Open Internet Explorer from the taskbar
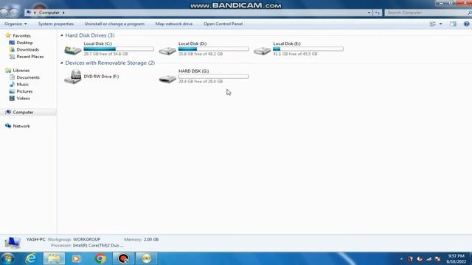This screenshot has width=472, height=265. coord(31,258)
